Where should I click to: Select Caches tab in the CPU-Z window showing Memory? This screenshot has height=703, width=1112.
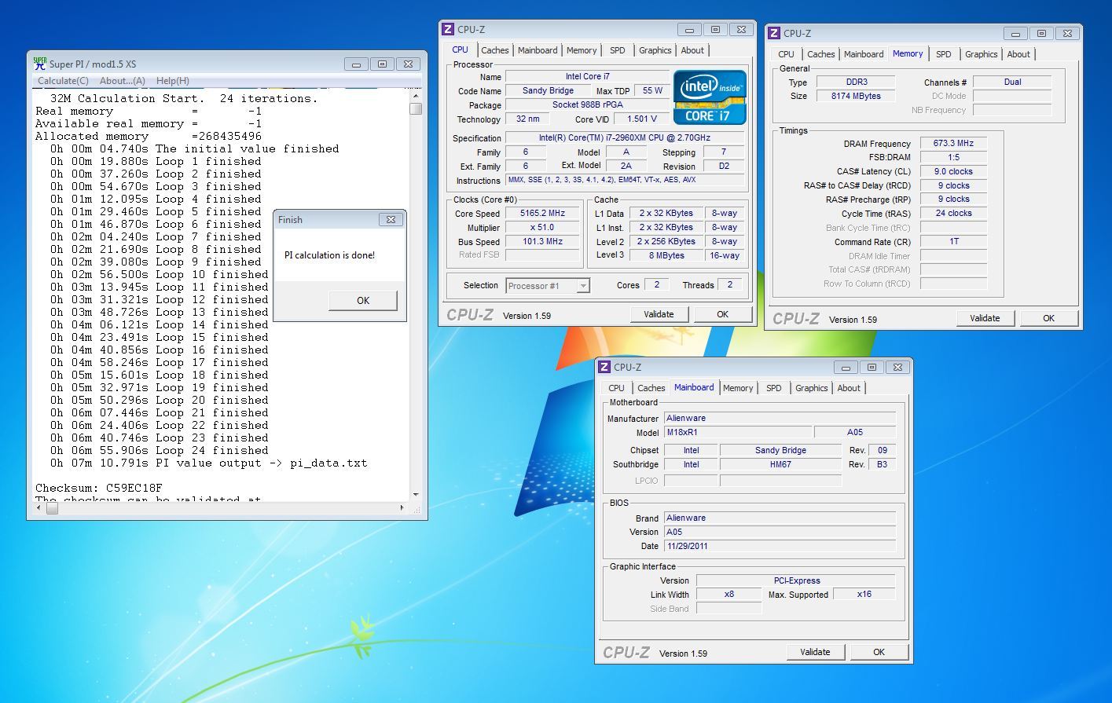pos(821,54)
